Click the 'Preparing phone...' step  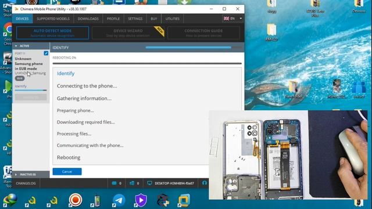(75, 110)
